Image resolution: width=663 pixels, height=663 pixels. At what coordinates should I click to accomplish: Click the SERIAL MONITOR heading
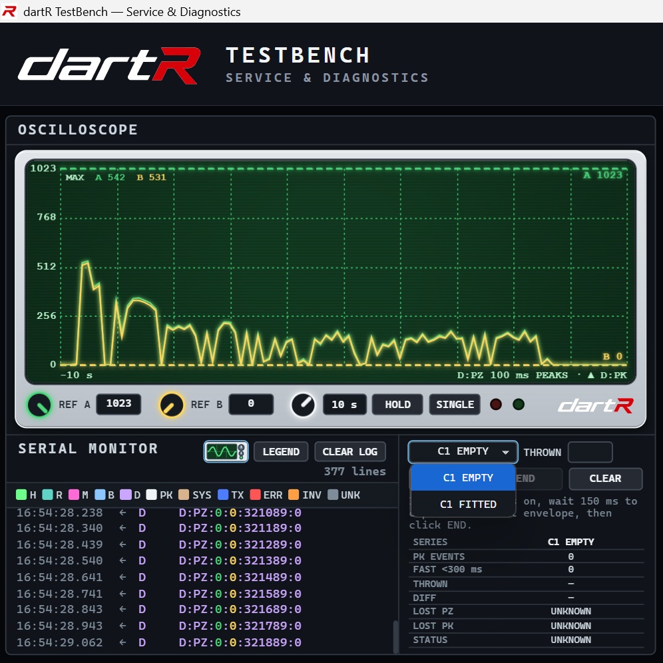pyautogui.click(x=88, y=449)
